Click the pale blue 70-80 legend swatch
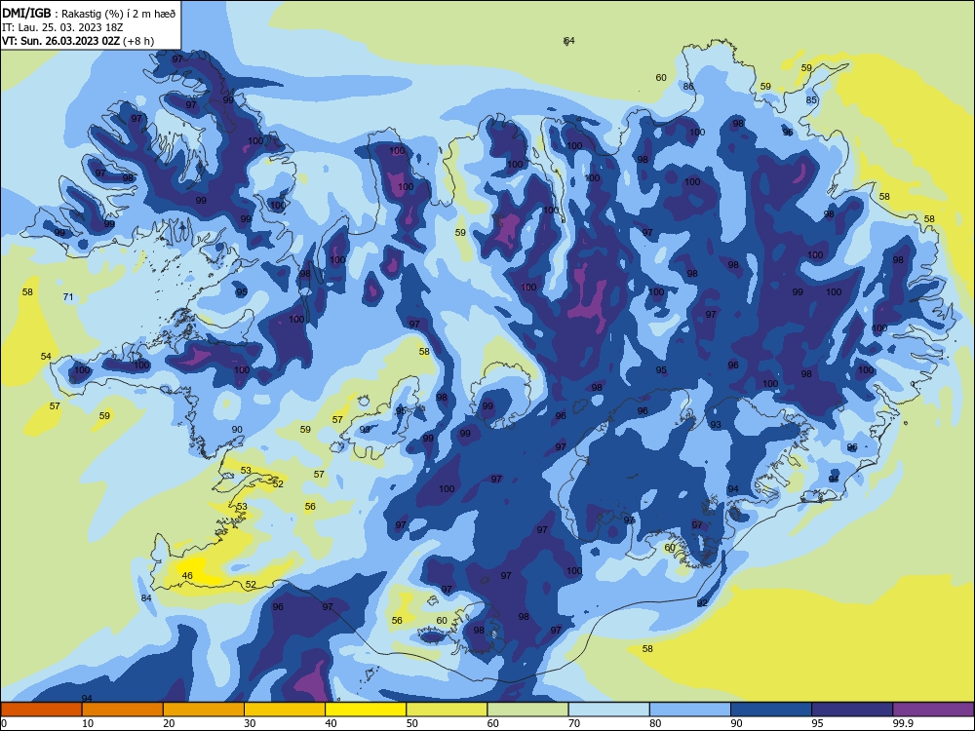 (x=608, y=710)
